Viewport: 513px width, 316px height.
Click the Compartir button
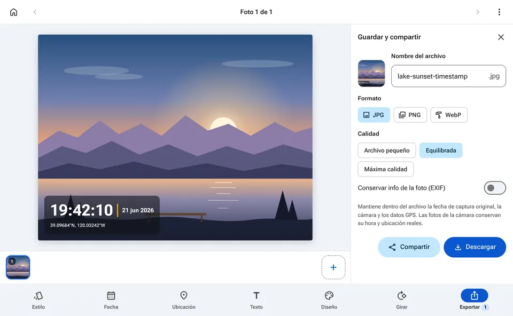pos(409,247)
